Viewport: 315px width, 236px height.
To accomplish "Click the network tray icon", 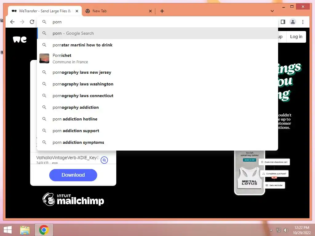I will 279,230.
